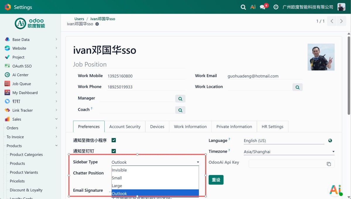Search Work Location with magnifier button
This screenshot has width=351, height=199.
297,87
